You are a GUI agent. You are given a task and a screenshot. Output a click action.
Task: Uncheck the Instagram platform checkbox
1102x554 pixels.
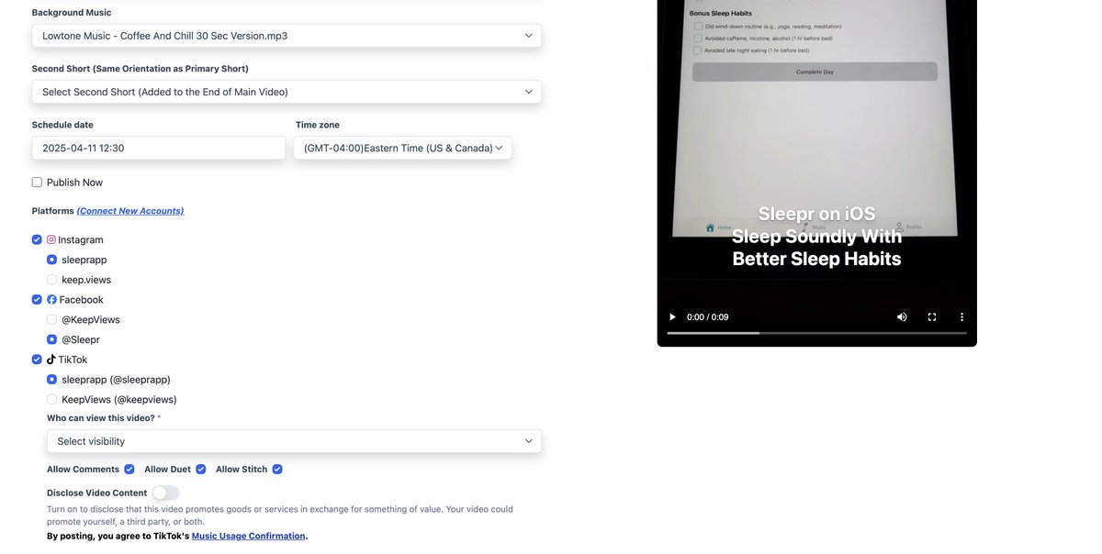pyautogui.click(x=37, y=239)
